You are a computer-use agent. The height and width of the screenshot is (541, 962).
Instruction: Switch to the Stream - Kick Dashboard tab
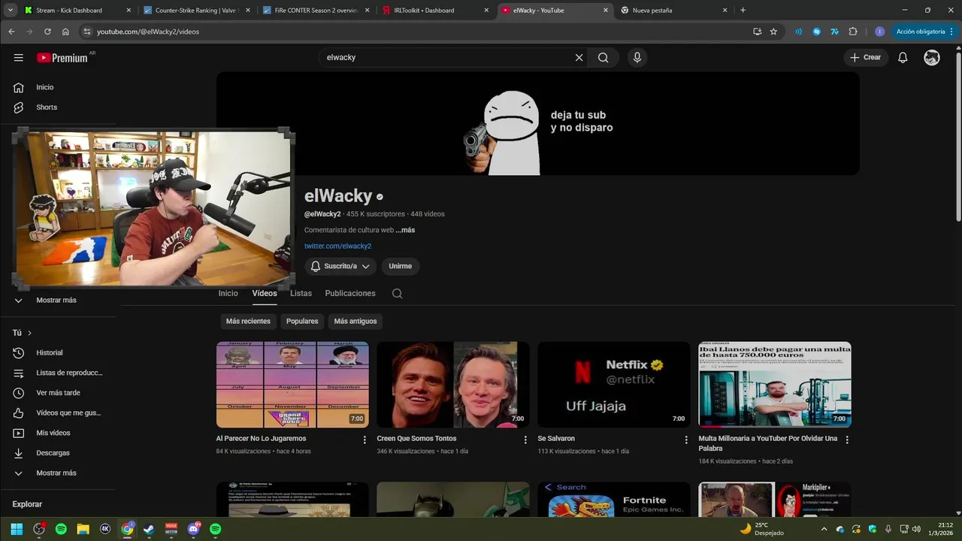point(77,11)
